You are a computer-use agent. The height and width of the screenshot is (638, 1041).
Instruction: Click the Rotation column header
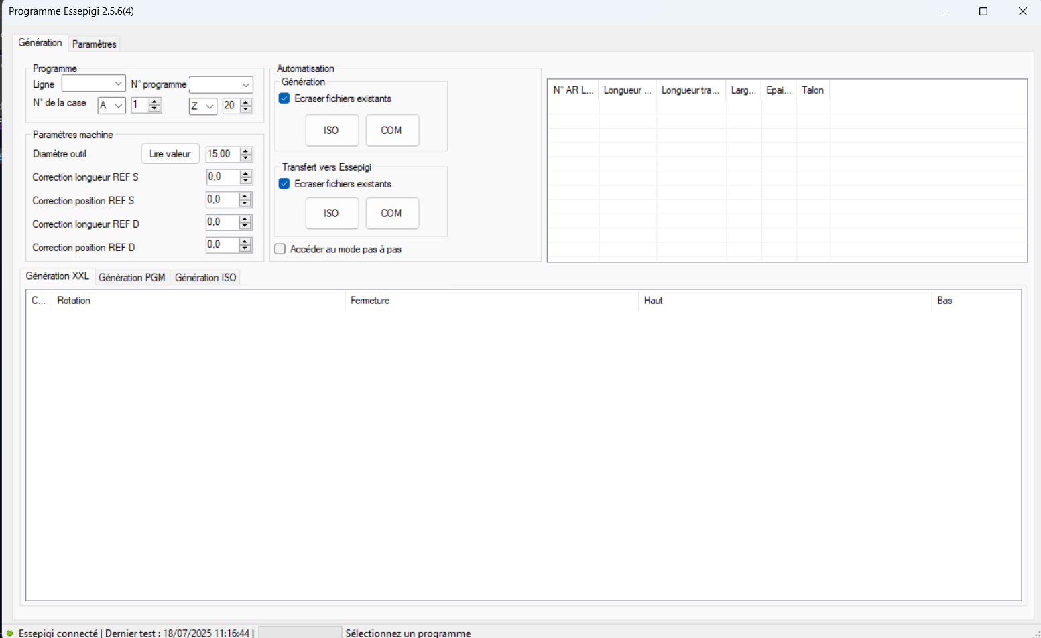click(x=198, y=301)
